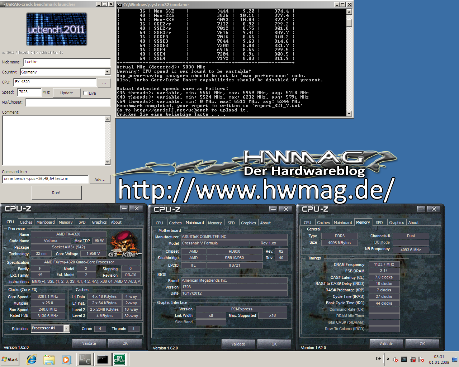Click inside the Comment text area
459x367 pixels.
tap(54, 140)
